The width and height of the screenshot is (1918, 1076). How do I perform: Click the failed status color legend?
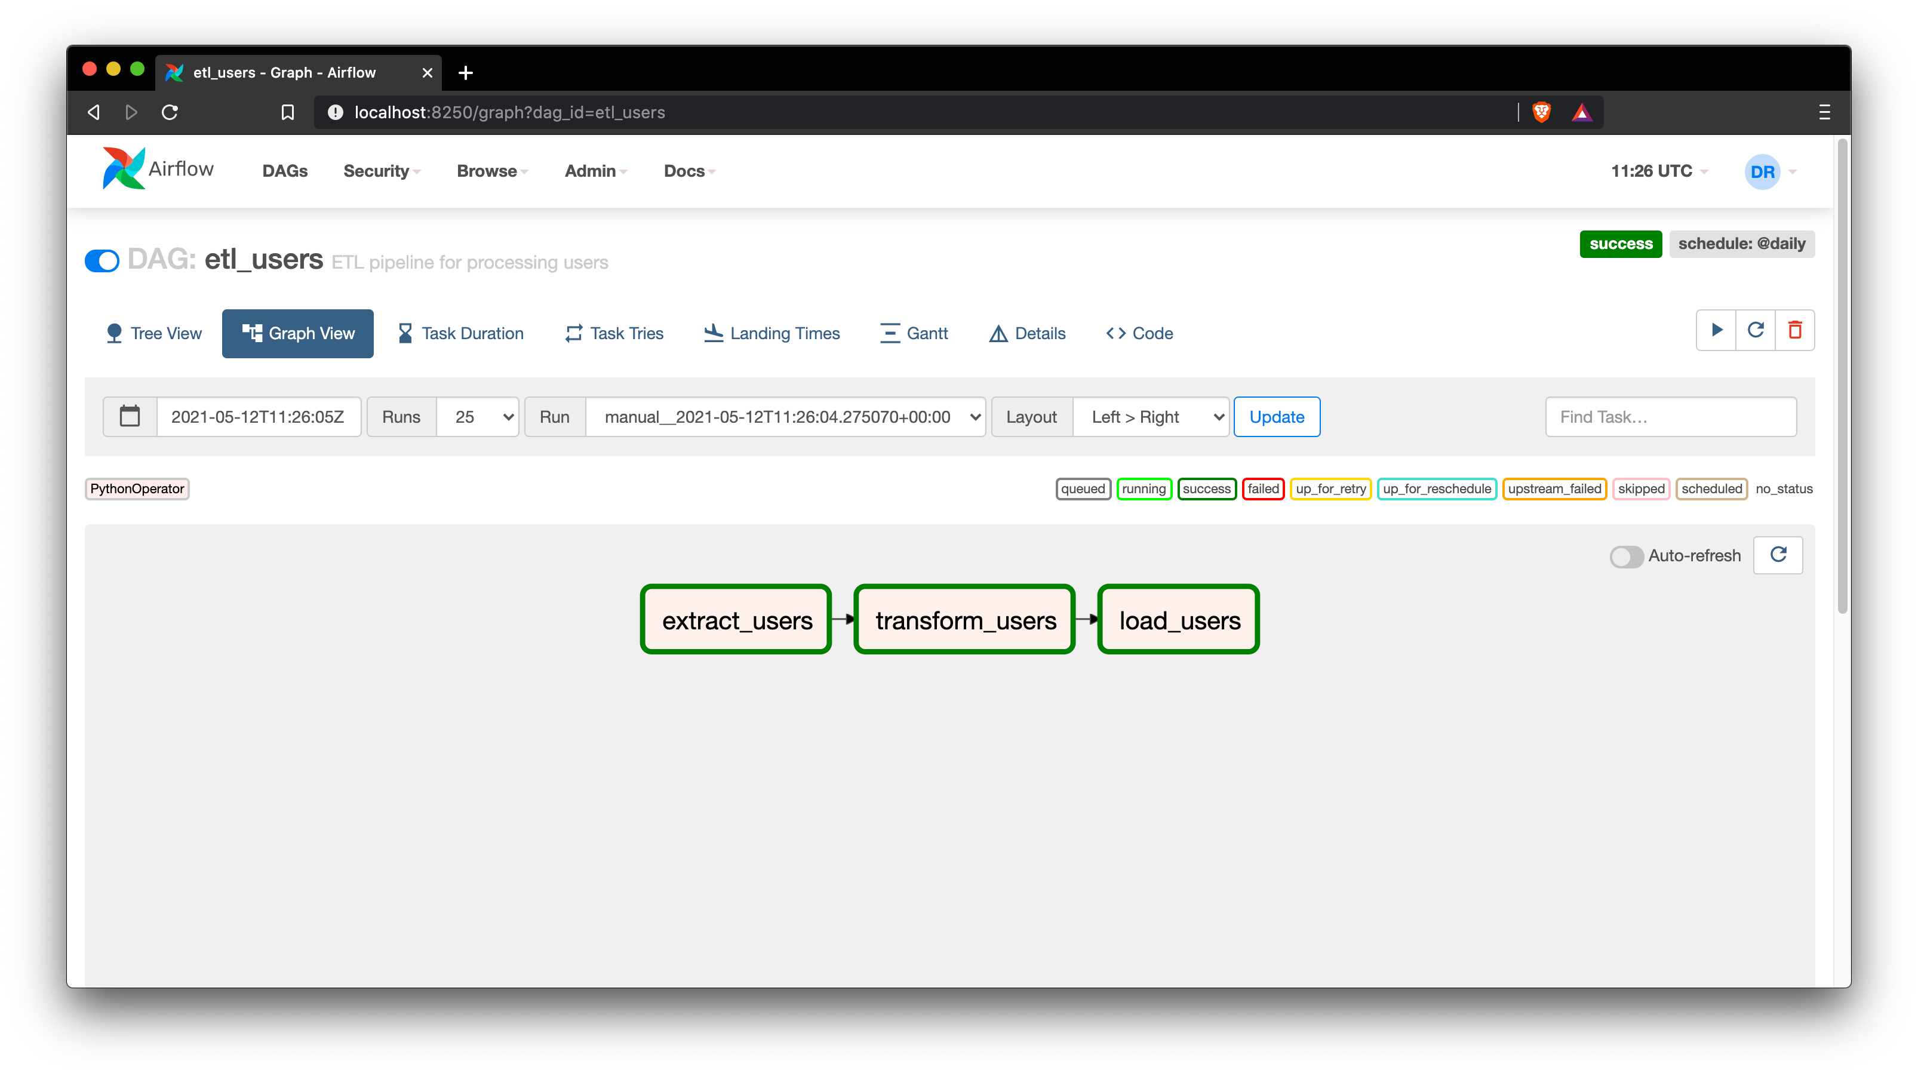click(x=1263, y=488)
